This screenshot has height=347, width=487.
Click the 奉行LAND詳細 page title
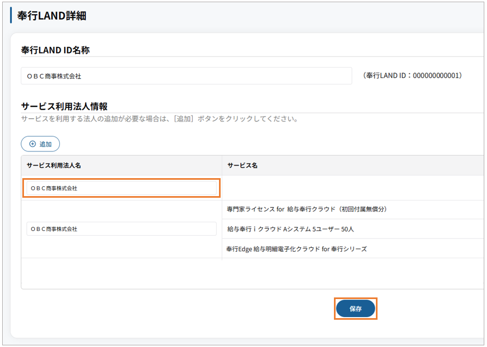coord(52,16)
